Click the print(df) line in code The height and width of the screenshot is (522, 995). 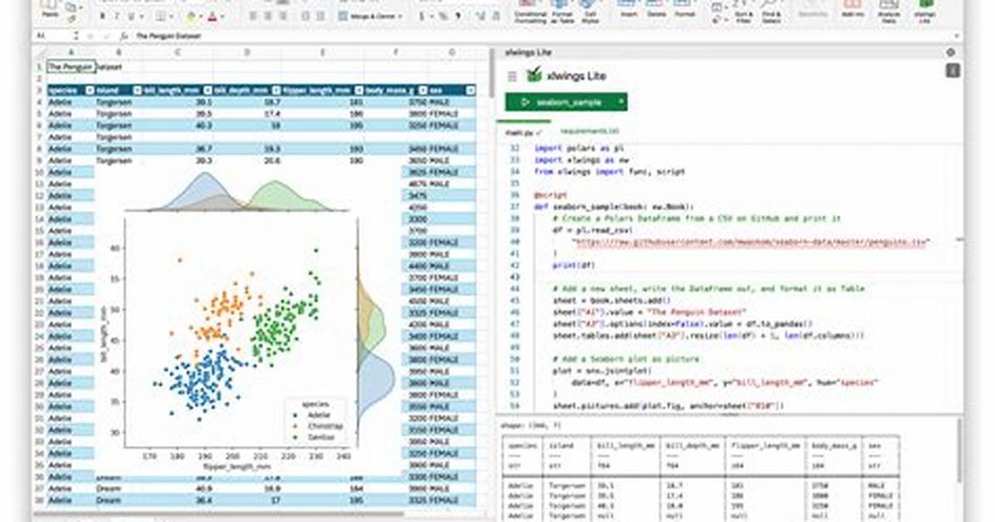[574, 265]
